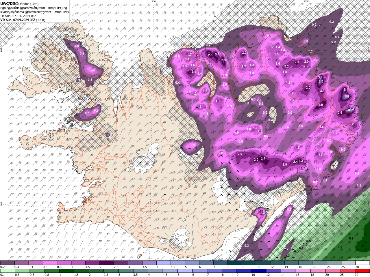Screen dimensions: 370x277
Task: Click the '(+2 h)' forecast offset text
Action: pyautogui.click(x=41, y=20)
